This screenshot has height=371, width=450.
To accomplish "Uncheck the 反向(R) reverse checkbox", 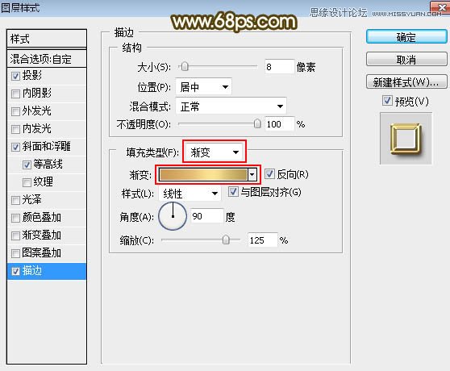I will coord(269,174).
